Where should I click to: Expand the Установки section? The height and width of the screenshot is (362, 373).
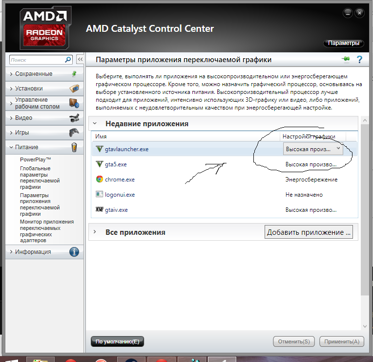pos(11,89)
